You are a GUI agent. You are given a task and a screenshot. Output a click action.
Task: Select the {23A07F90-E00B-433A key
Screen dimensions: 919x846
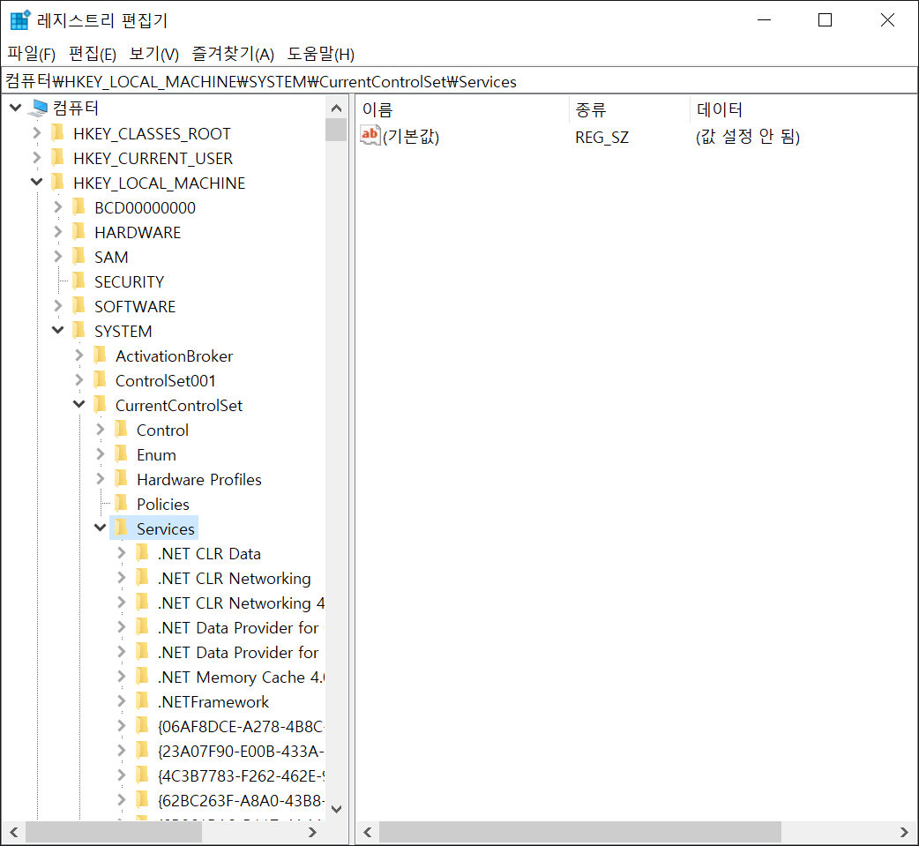[241, 751]
